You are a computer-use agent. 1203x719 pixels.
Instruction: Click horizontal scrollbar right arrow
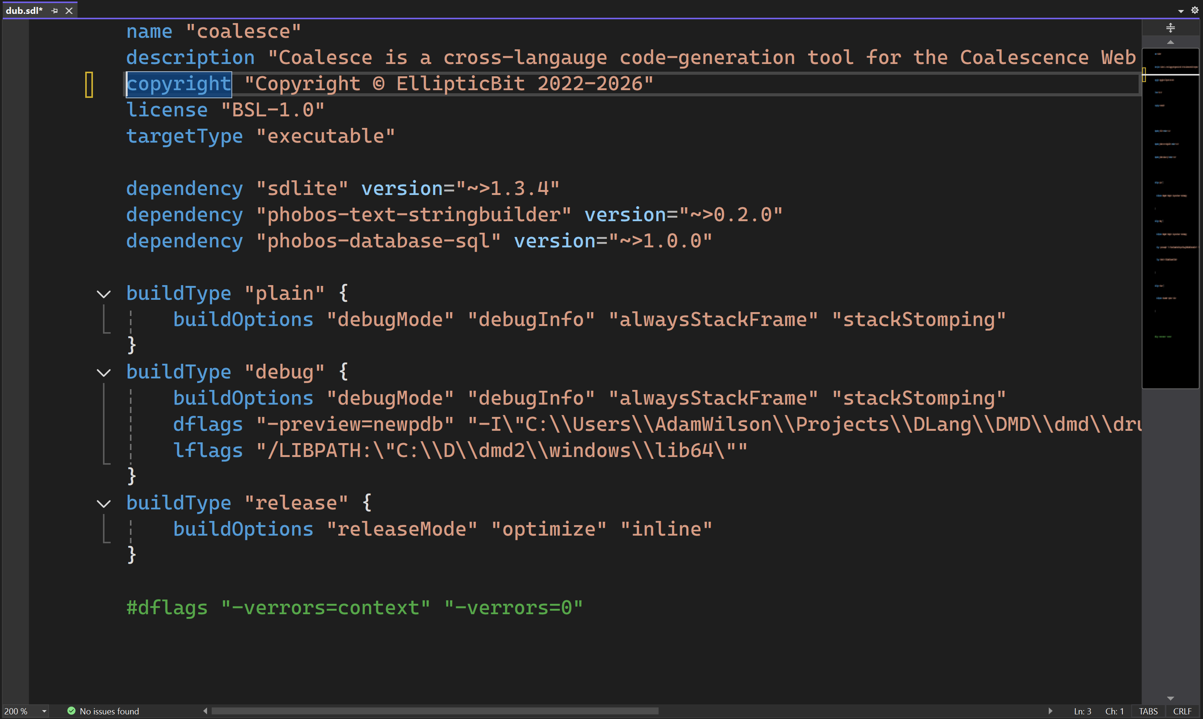point(1050,711)
